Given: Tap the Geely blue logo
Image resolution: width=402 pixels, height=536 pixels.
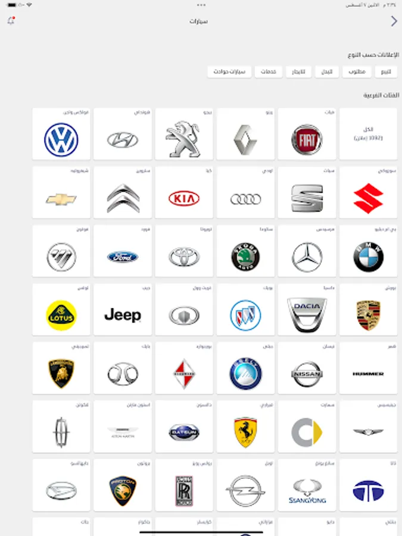Looking at the screenshot, I should (245, 374).
